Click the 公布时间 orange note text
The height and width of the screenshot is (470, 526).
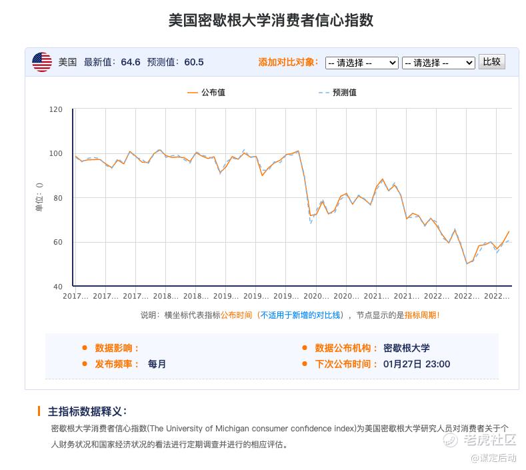[x=236, y=315]
